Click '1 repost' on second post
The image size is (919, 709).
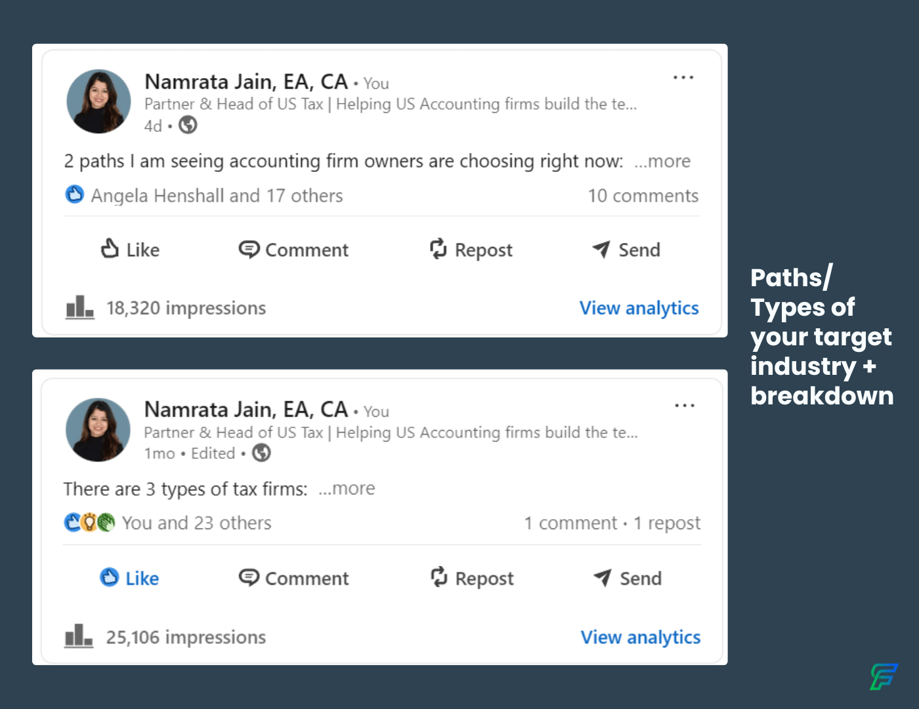pyautogui.click(x=667, y=523)
